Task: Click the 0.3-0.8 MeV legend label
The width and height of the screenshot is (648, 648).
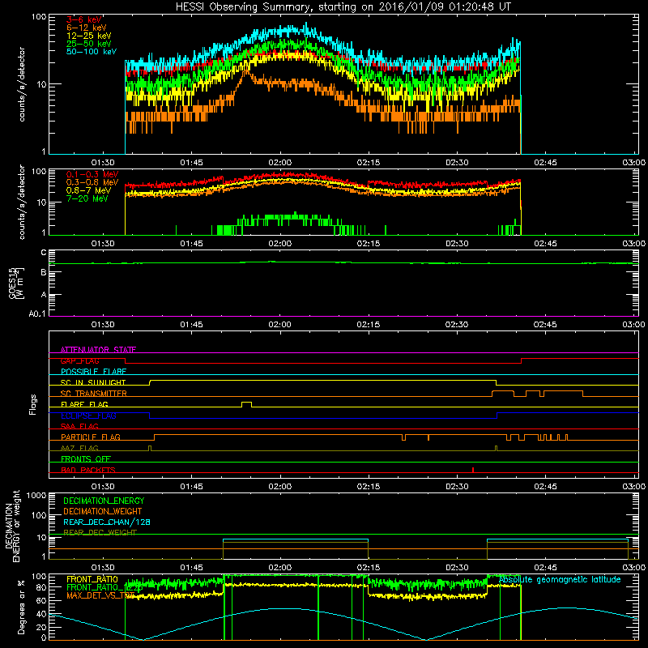Action: [x=92, y=182]
